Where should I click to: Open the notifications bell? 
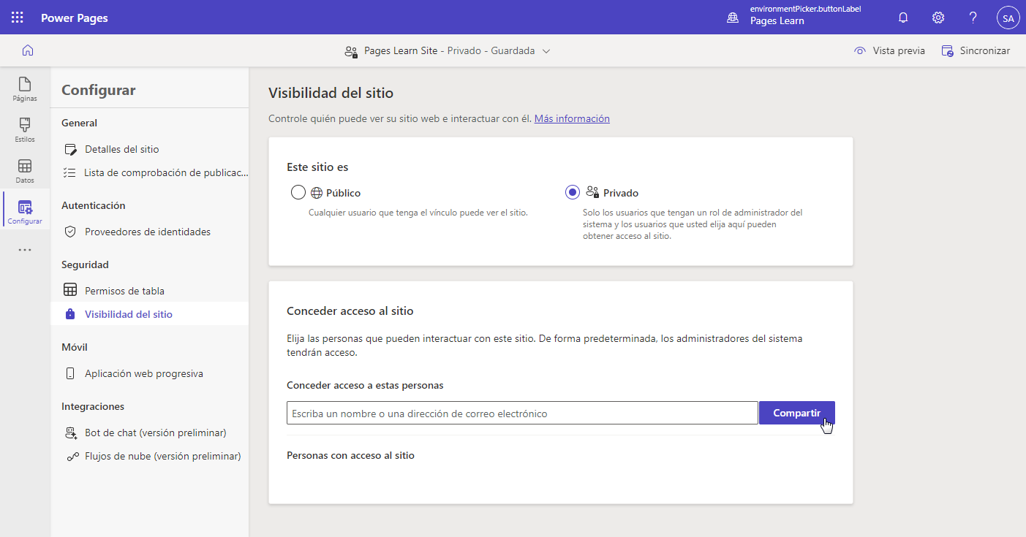coord(904,18)
